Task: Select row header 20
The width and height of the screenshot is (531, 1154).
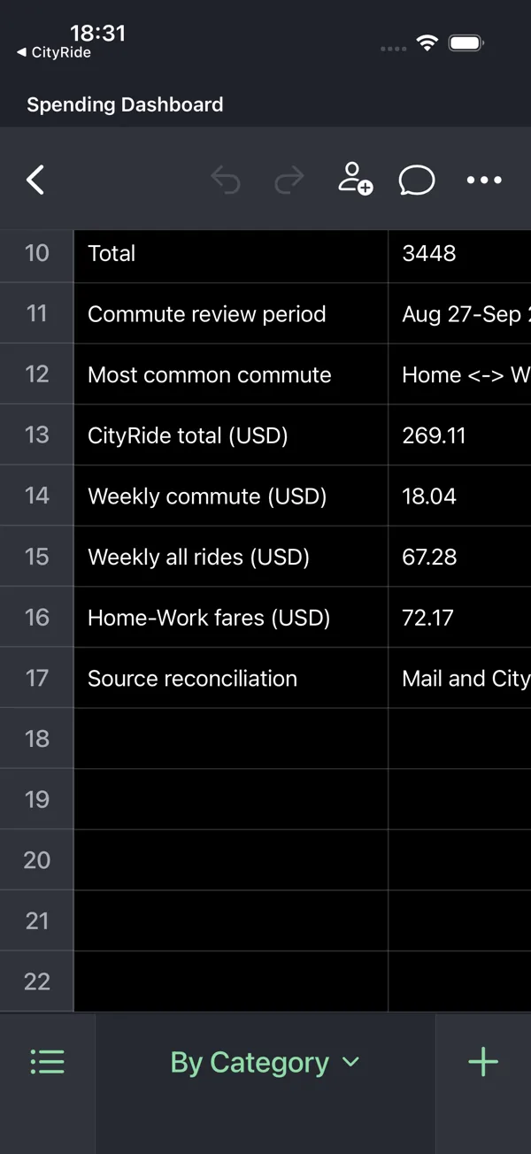Action: (37, 860)
